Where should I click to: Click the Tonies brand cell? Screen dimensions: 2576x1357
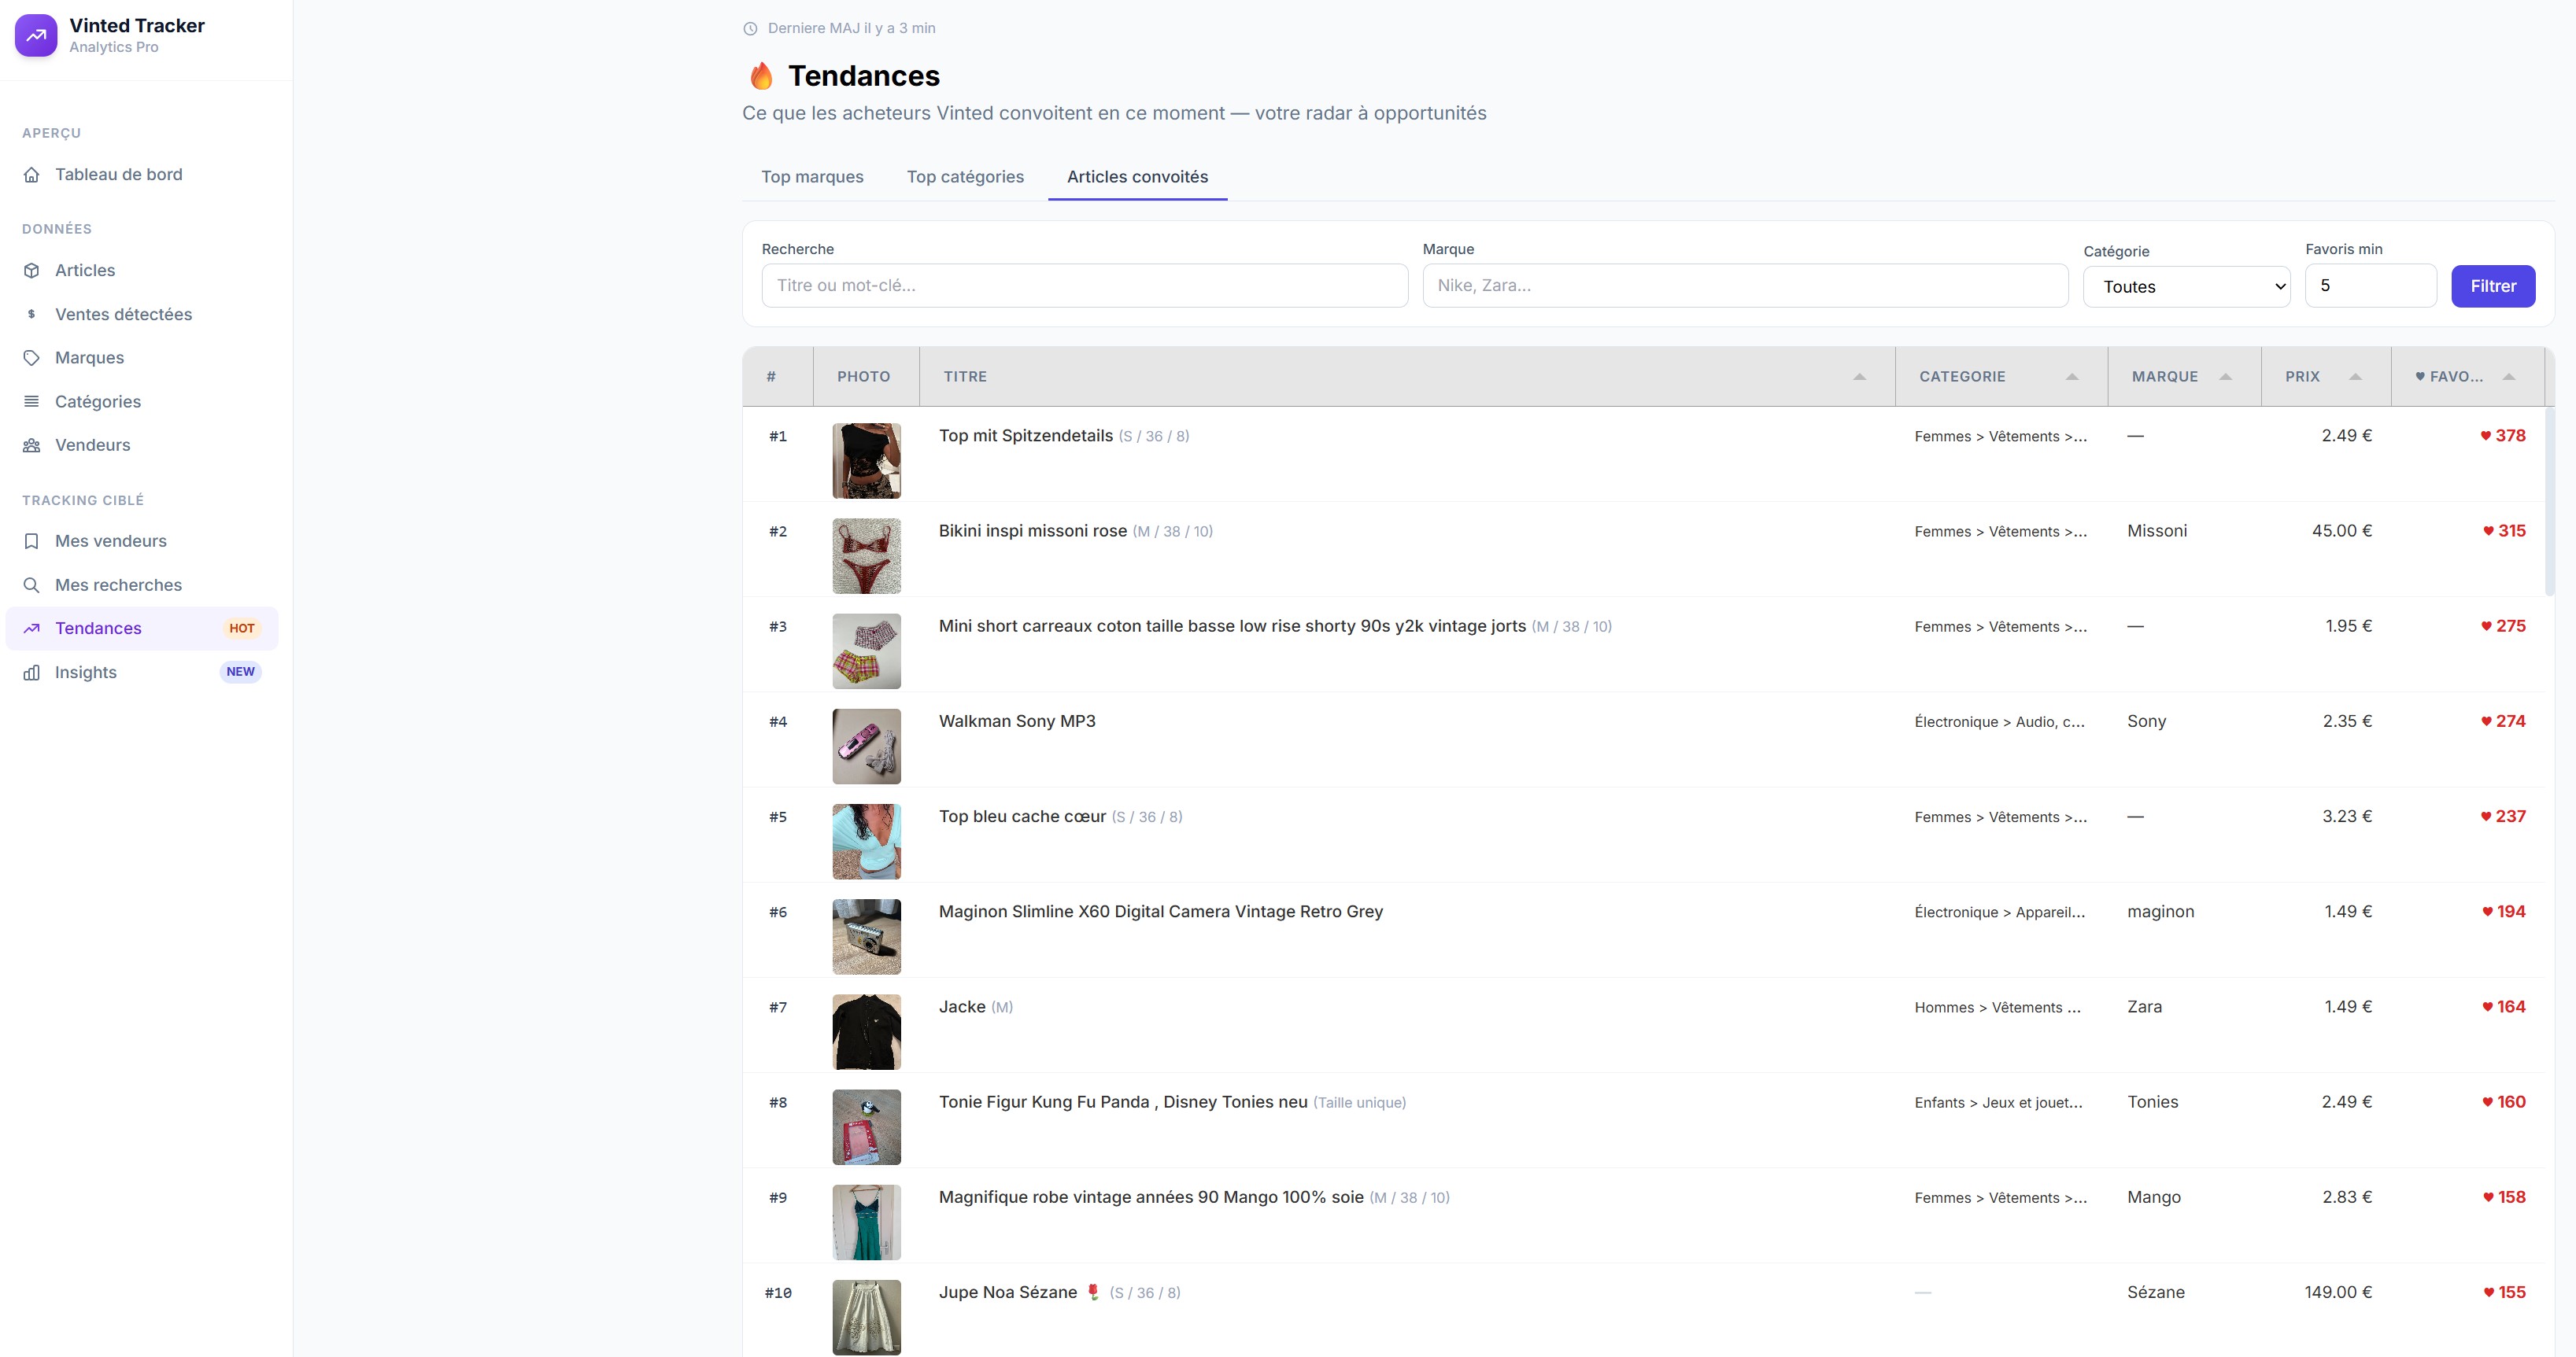2153,1102
